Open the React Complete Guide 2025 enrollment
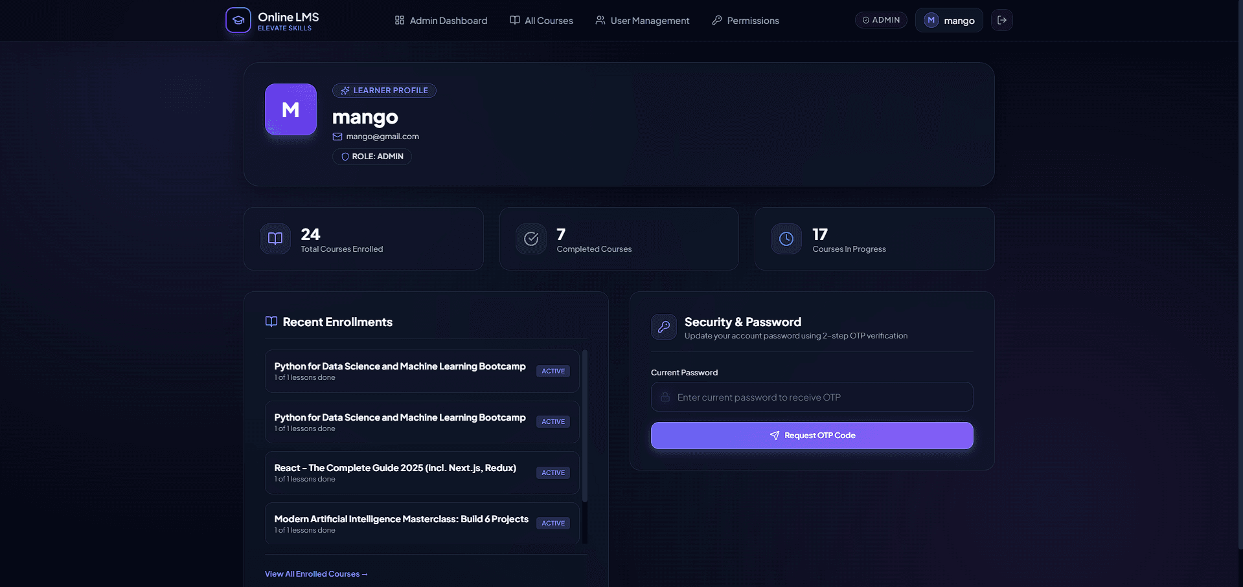The height and width of the screenshot is (587, 1243). click(x=422, y=472)
